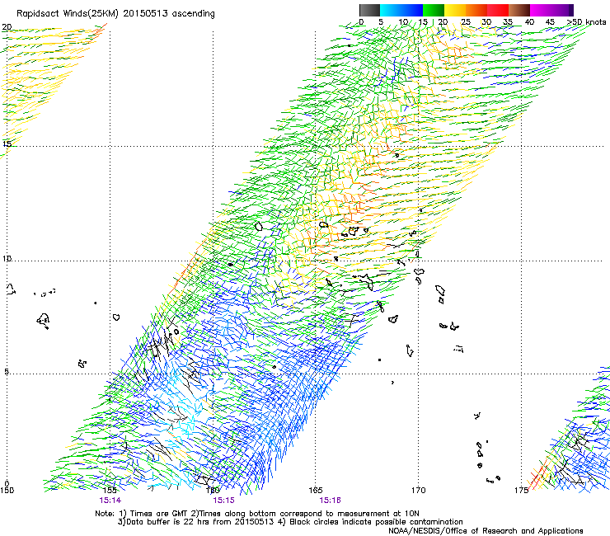Click the latitude '10' label on left axis
Viewport: 610px width, 536px height.
(7, 258)
